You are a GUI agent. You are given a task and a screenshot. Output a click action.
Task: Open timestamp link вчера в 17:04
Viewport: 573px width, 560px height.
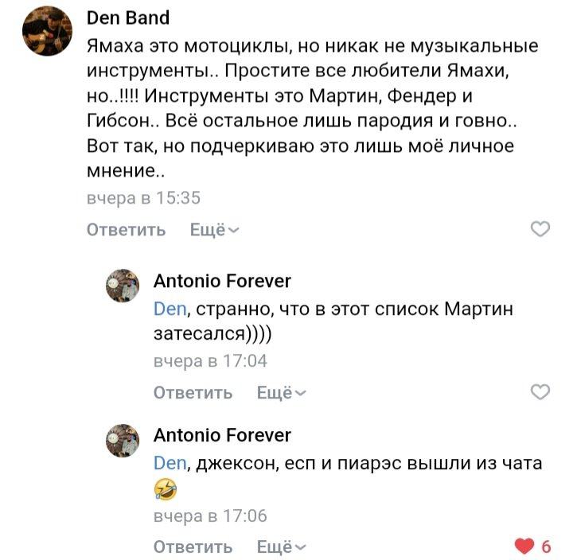(x=210, y=361)
